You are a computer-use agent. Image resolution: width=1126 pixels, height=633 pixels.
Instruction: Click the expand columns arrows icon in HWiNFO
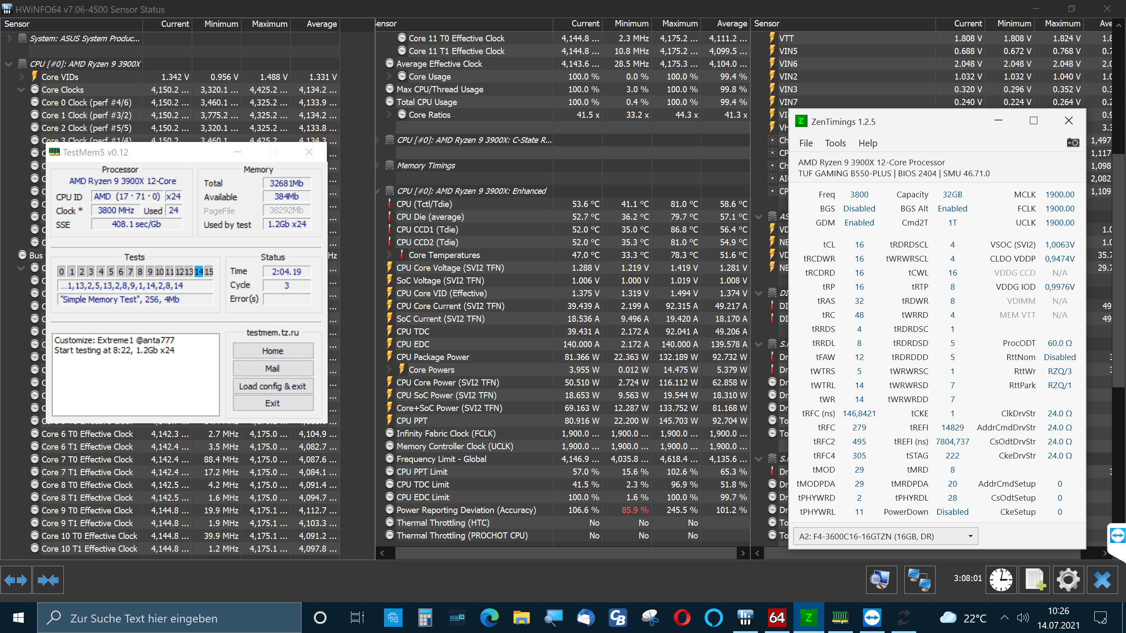[16, 580]
